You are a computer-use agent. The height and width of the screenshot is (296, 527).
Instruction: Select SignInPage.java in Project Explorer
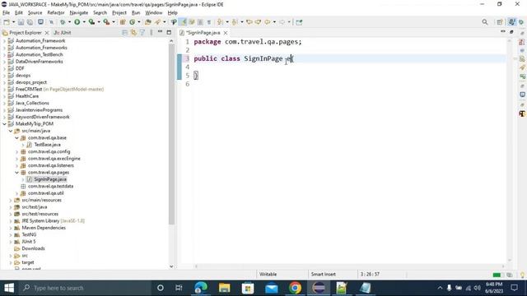click(x=50, y=179)
